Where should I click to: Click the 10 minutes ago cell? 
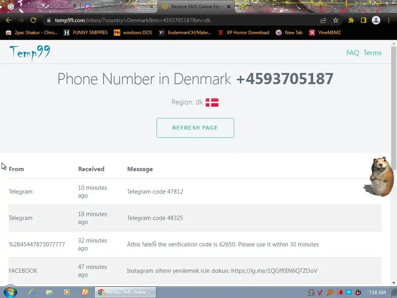click(x=92, y=192)
